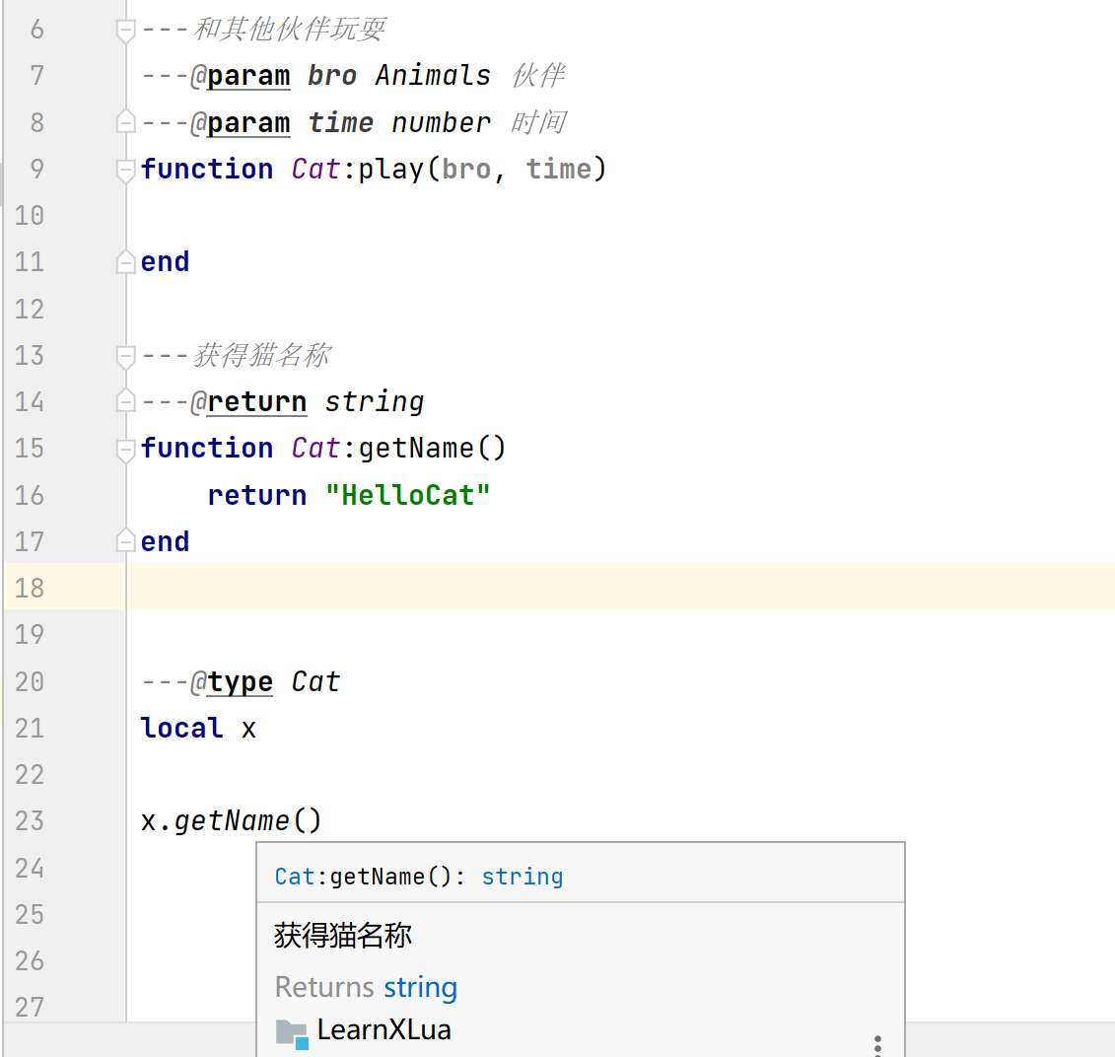Collapse the Cat:play function on line 9
This screenshot has height=1057, width=1115.
pos(125,171)
